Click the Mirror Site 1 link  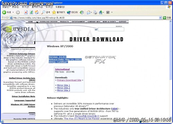click(x=63, y=85)
